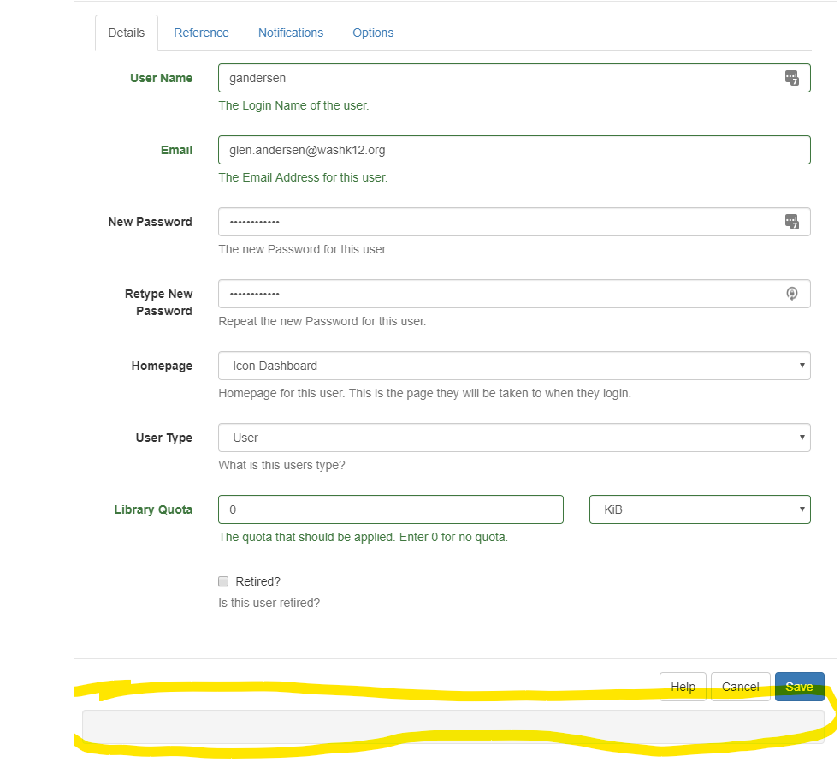840x768 pixels.
Task: Click the Cancel button
Action: pos(741,687)
